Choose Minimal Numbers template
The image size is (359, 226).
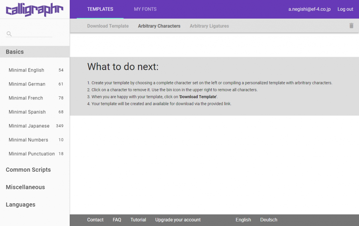coord(28,140)
